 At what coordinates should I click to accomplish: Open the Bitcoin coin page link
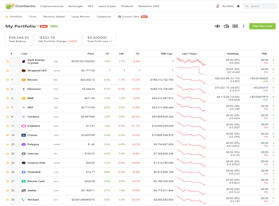(32, 80)
